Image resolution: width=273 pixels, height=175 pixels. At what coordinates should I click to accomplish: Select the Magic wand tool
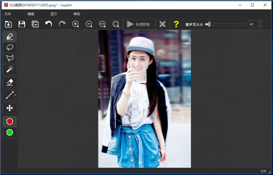(x=10, y=69)
